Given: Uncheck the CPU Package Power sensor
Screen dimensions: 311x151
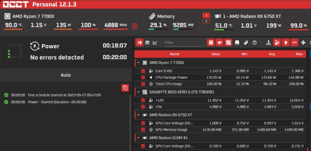Looking at the screenshot, I should click(x=143, y=77).
